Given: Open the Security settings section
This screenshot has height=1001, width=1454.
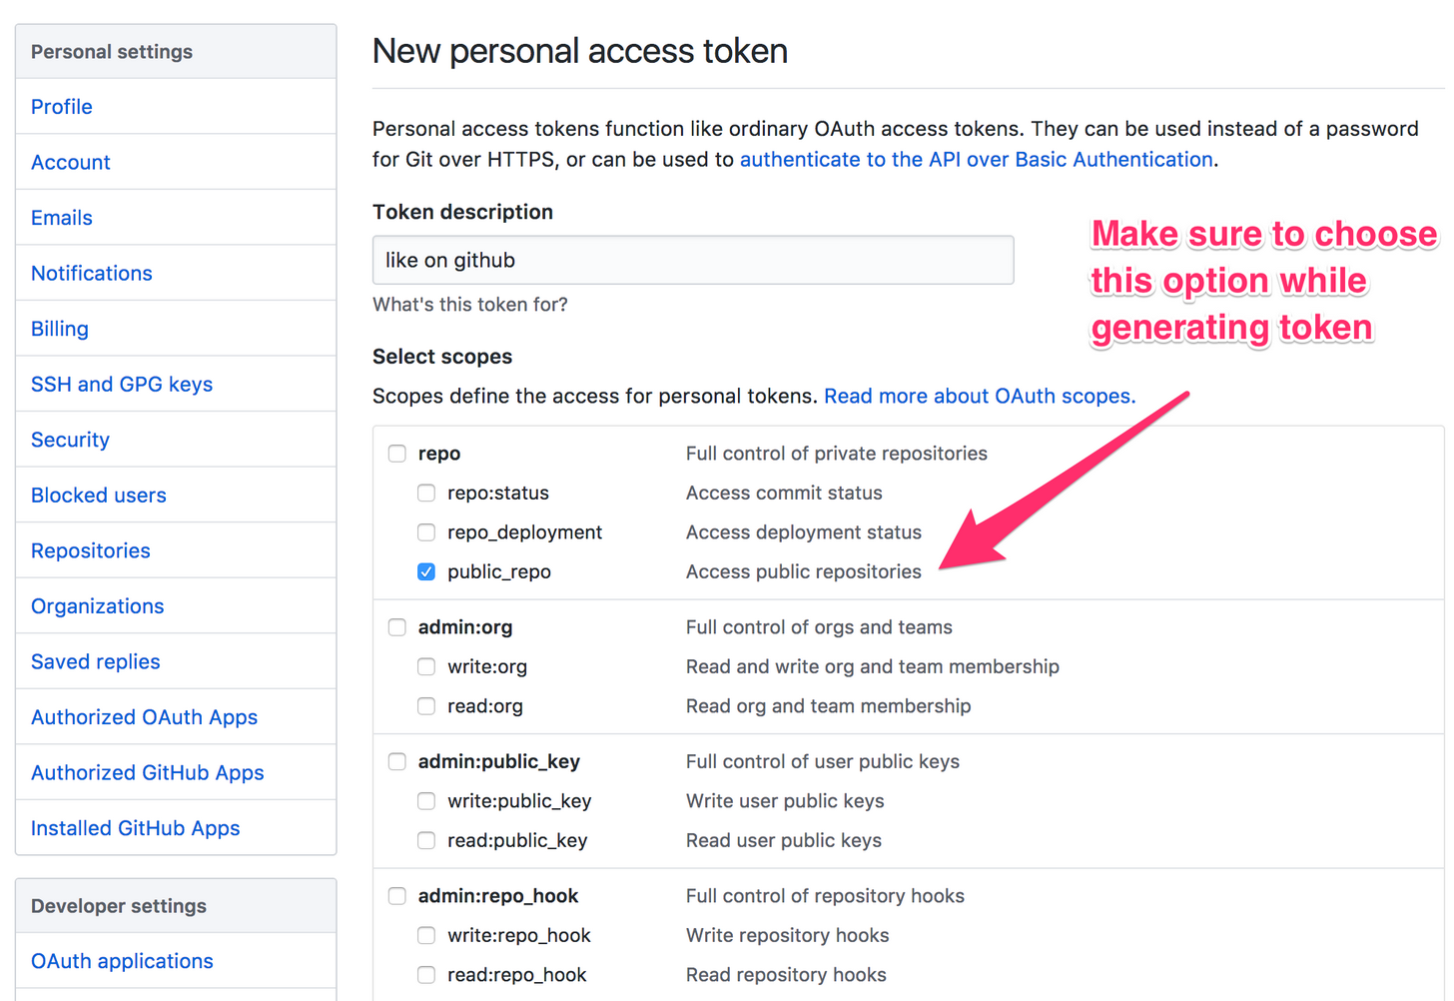Looking at the screenshot, I should pos(70,440).
